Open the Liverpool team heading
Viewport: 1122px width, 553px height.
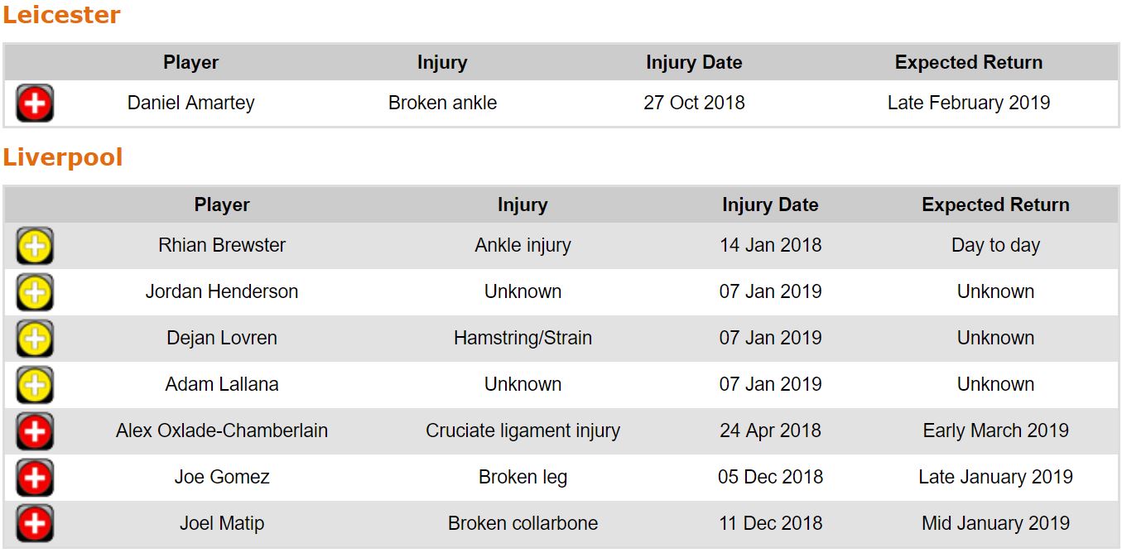63,158
